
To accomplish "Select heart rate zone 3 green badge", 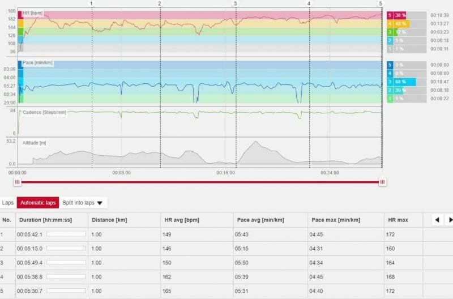I will (390, 32).
